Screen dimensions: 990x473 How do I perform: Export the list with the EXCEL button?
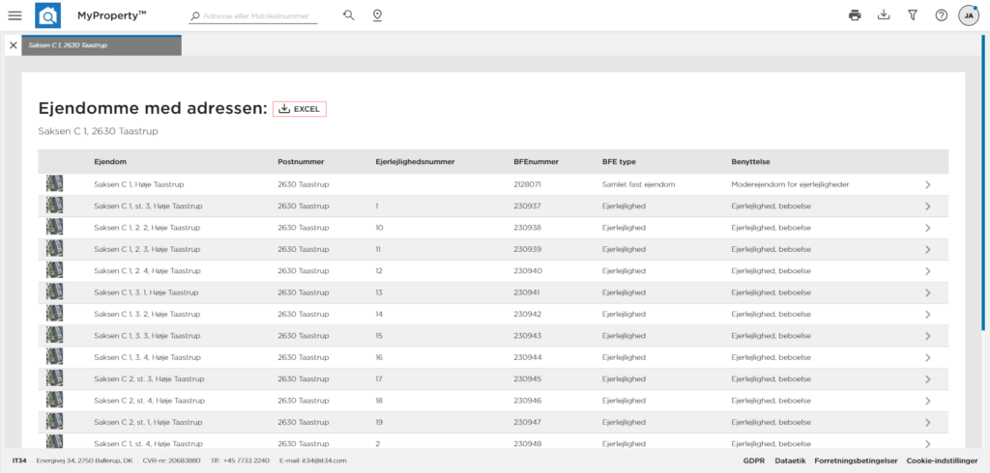tap(300, 109)
